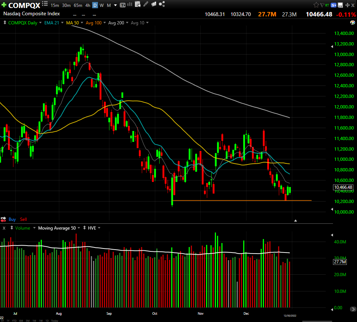
Task: Open the symbol list icon beside COMPQX
Action: (45, 4)
